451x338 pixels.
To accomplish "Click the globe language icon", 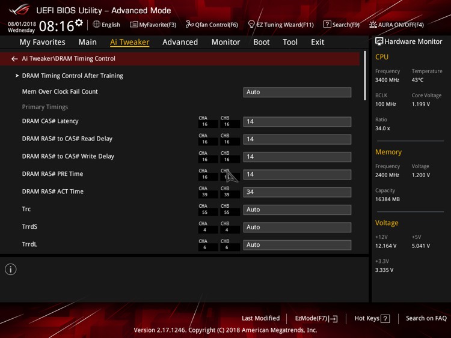I will click(96, 25).
